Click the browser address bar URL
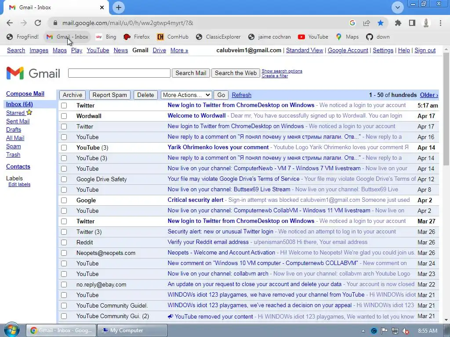Viewport: 450px width, 337px height. click(x=128, y=23)
